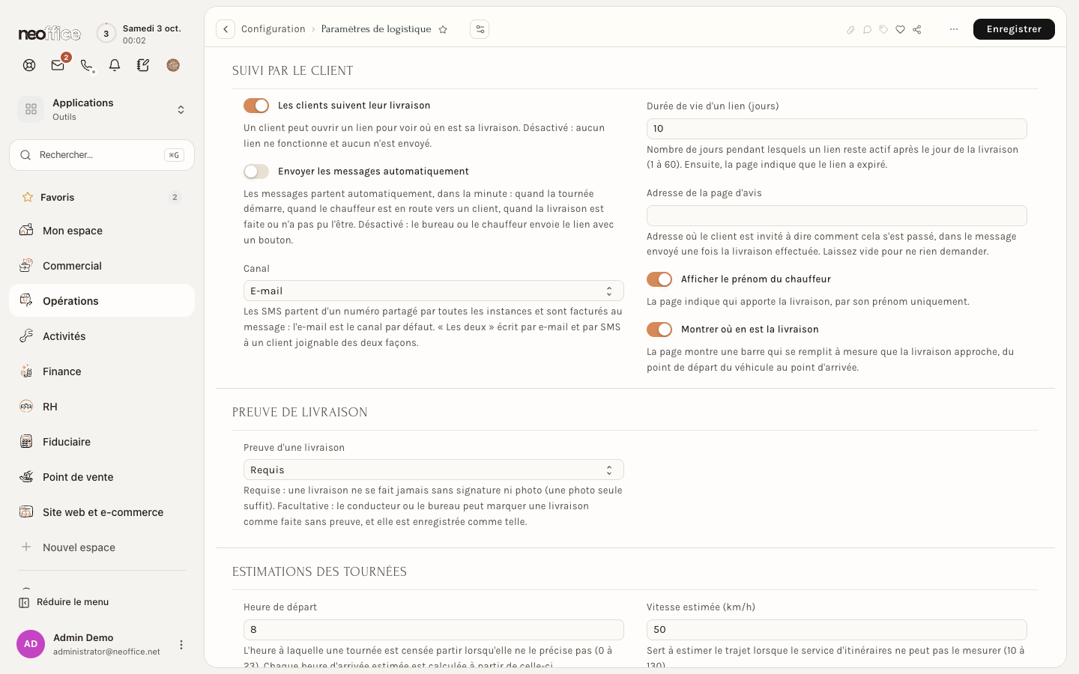Toggle Montrer où en est la livraison
The image size is (1079, 674).
659,330
